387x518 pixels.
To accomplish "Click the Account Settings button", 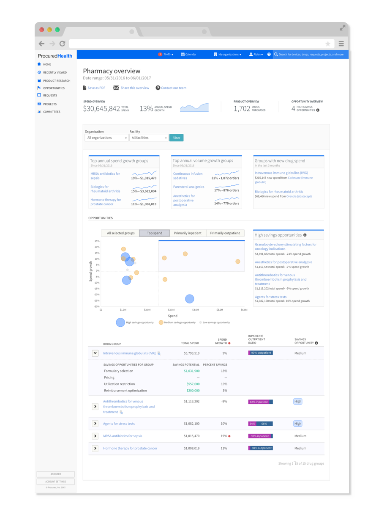I will point(55,482).
